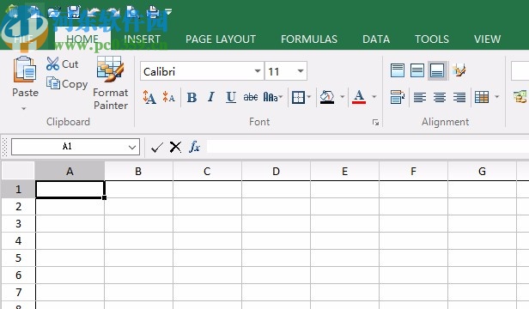
Task: Click the Save icon in quick access toolbar
Action: [x=73, y=12]
